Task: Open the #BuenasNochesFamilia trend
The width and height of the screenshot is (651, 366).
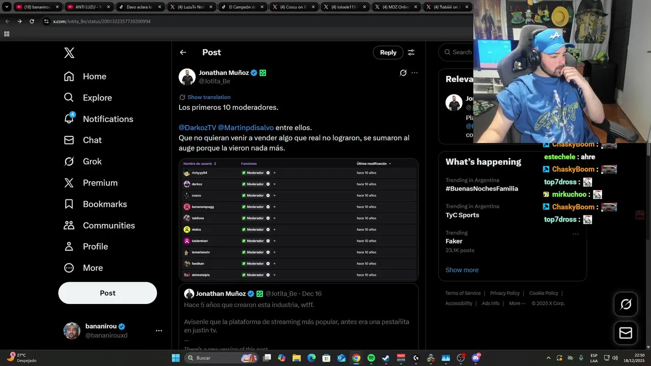Action: (482, 189)
